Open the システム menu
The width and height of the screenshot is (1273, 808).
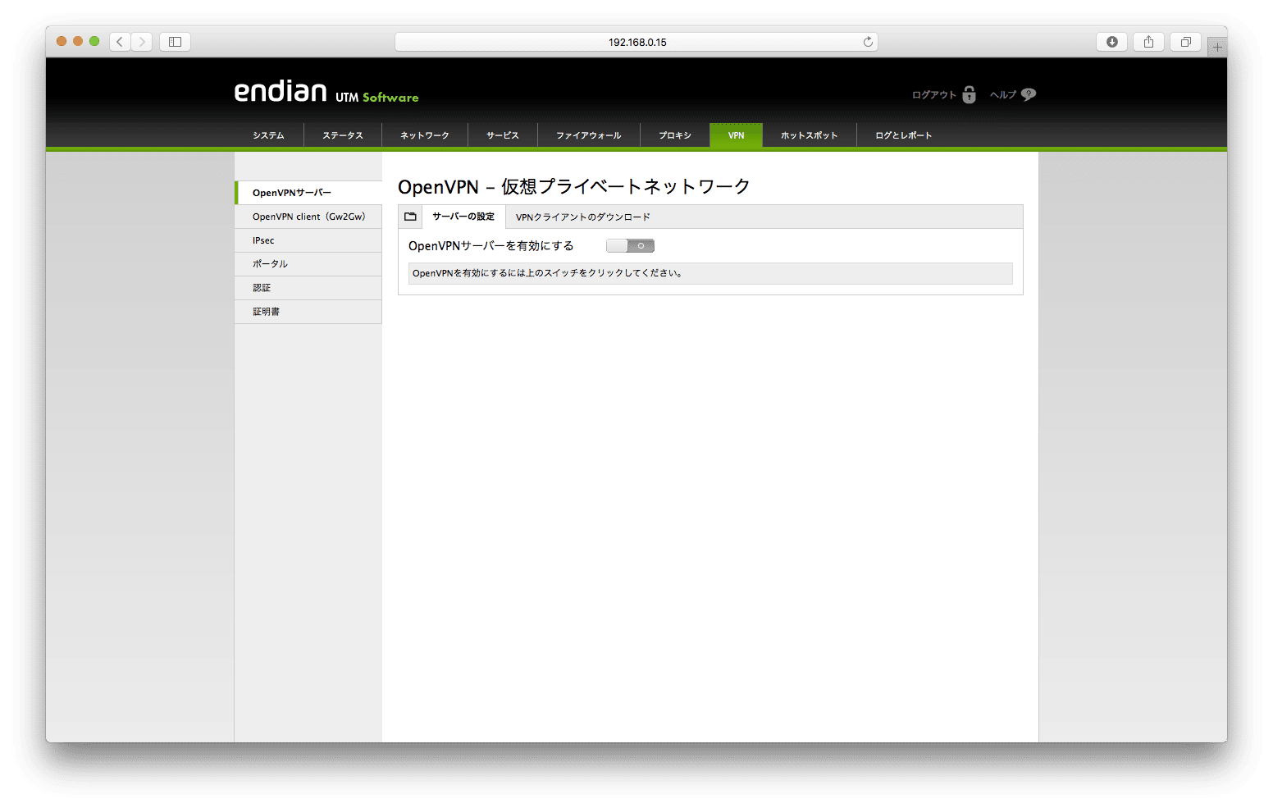268,135
